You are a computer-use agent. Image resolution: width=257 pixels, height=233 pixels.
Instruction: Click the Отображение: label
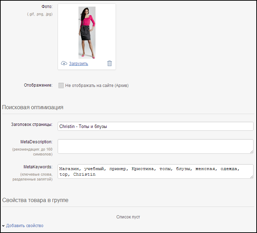[38, 85]
